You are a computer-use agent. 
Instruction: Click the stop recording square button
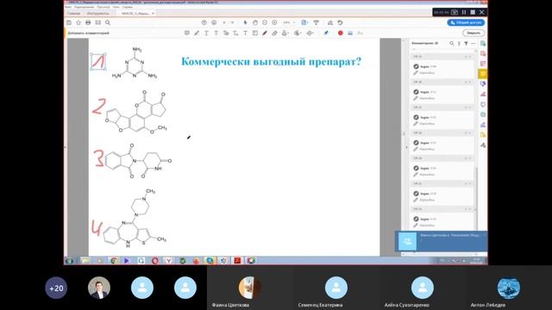point(473,12)
